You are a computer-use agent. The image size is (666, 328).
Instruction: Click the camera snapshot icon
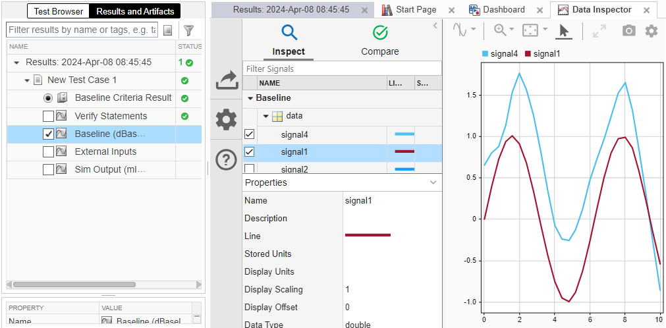[x=628, y=31]
